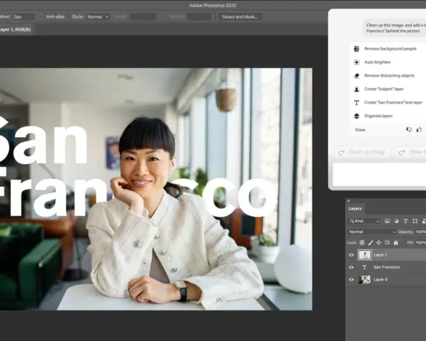Click "Organize layers" step text
Screen dimensions: 426x341
(x=378, y=116)
